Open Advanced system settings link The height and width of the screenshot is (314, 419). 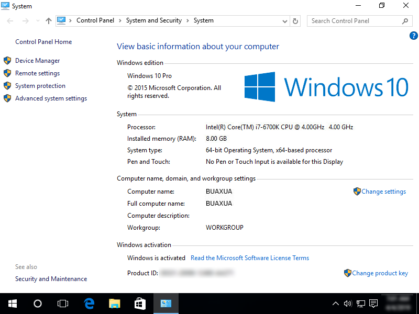click(x=51, y=98)
